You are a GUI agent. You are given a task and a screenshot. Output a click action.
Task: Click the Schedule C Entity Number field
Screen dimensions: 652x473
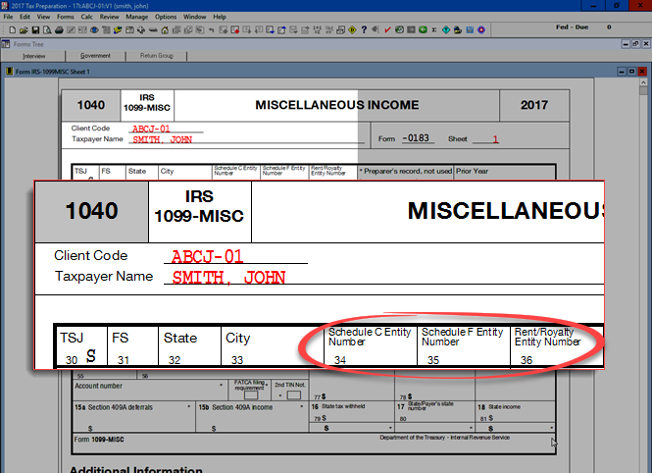pyautogui.click(x=371, y=349)
